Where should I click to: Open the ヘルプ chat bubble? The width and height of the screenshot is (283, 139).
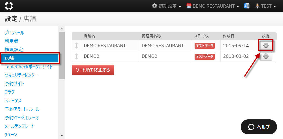258,127
